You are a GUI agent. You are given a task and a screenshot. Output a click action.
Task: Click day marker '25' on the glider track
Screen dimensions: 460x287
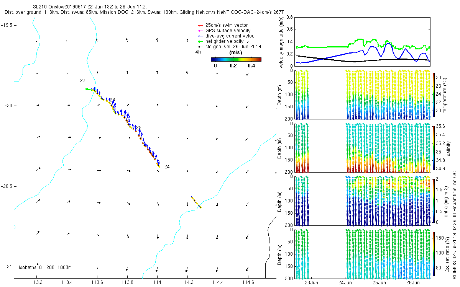click(x=139, y=128)
